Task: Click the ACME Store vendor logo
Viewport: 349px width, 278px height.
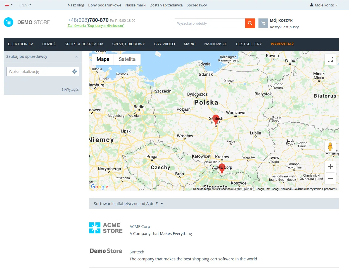Action: [x=106, y=228]
